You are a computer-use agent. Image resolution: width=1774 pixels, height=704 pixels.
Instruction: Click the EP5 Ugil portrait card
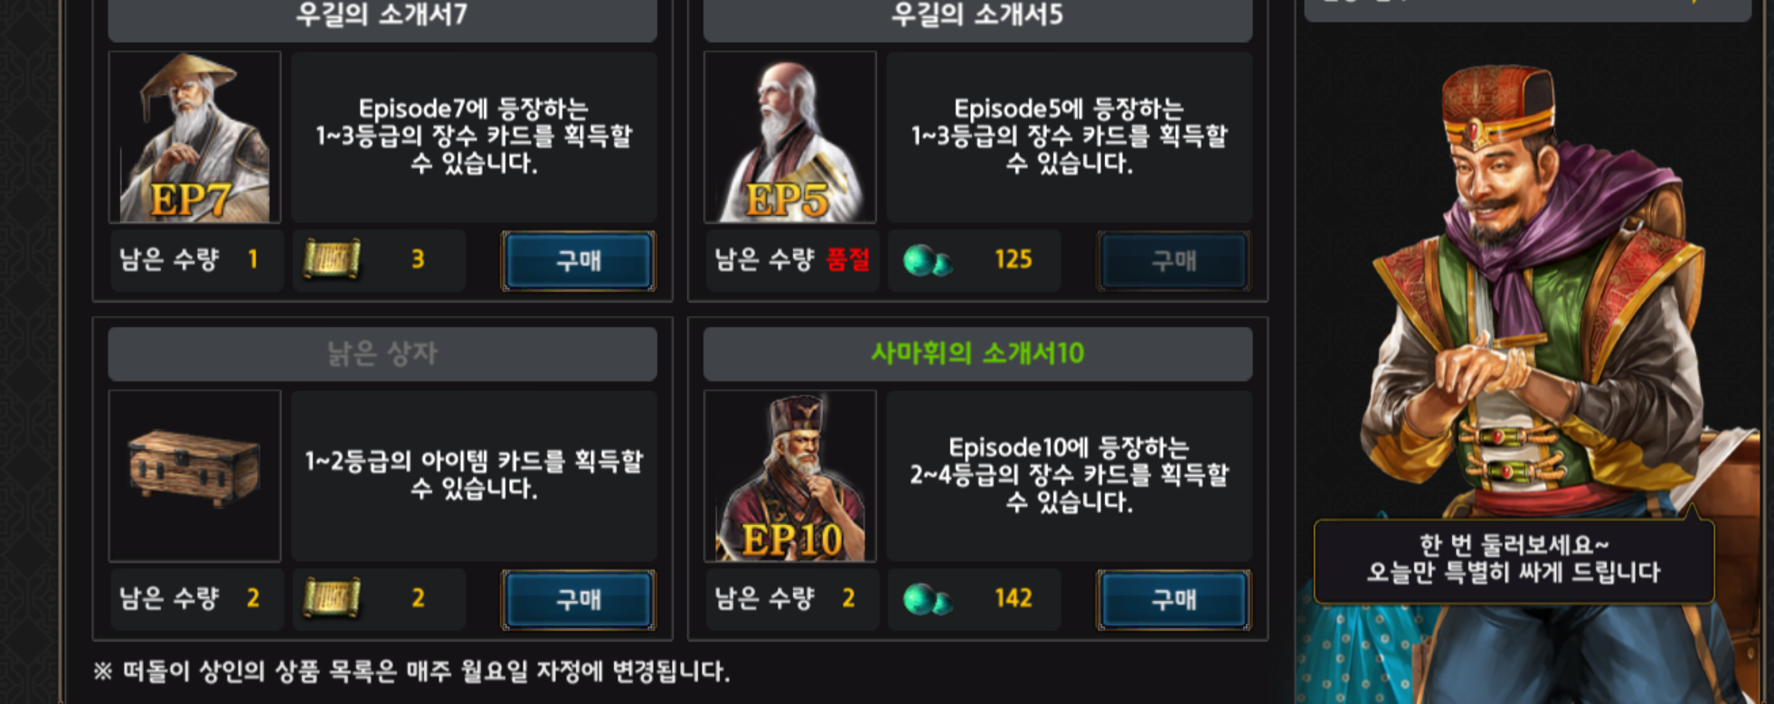tap(790, 137)
